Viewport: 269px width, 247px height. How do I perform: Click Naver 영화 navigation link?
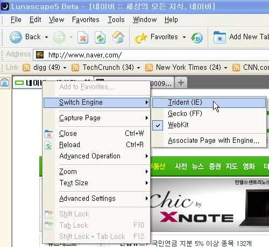coord(249,166)
